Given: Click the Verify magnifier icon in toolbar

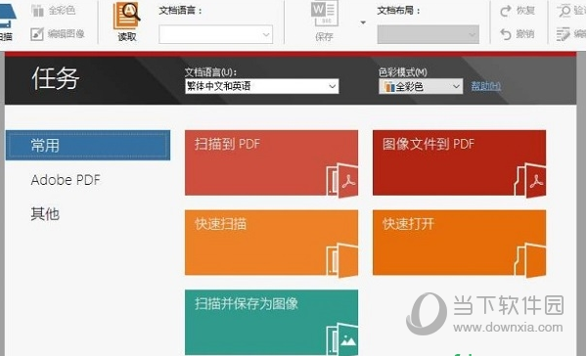Looking at the screenshot, I should 564,11.
